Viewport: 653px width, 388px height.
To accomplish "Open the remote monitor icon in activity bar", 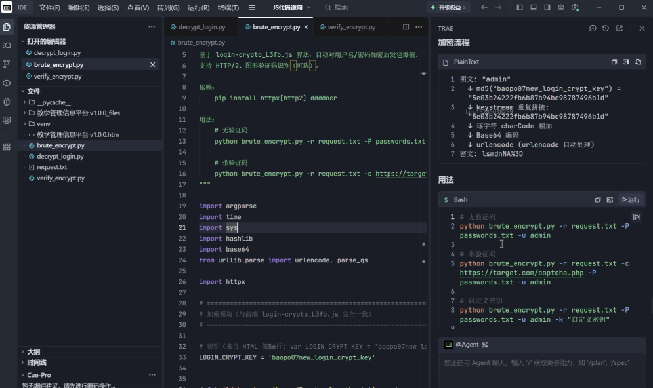I will [x=7, y=120].
